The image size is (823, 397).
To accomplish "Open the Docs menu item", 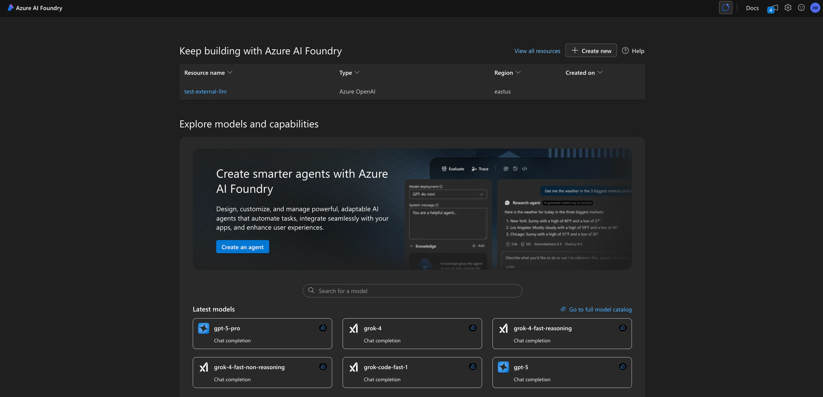I will tap(752, 7).
